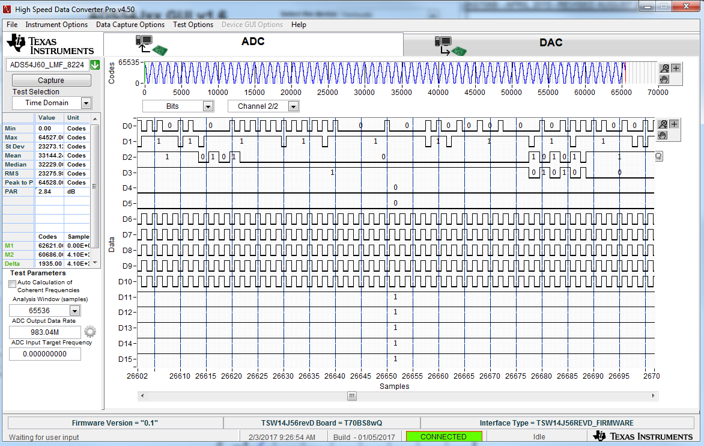Click the up arrow of the statistics table scrollbar
The image size is (704, 446).
tap(95, 118)
